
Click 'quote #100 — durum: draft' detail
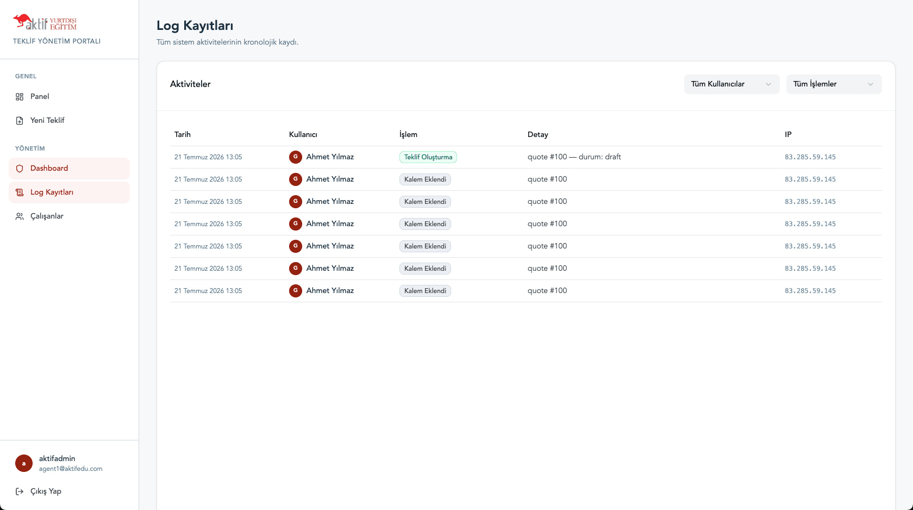[x=574, y=157]
